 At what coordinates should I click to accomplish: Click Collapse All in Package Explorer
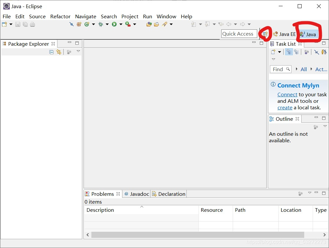(x=52, y=52)
